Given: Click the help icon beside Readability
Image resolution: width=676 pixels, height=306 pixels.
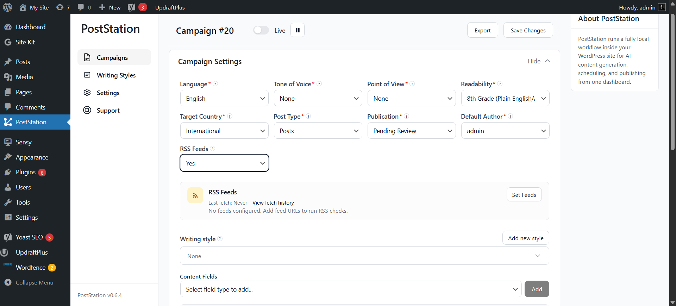Looking at the screenshot, I should tap(500, 84).
